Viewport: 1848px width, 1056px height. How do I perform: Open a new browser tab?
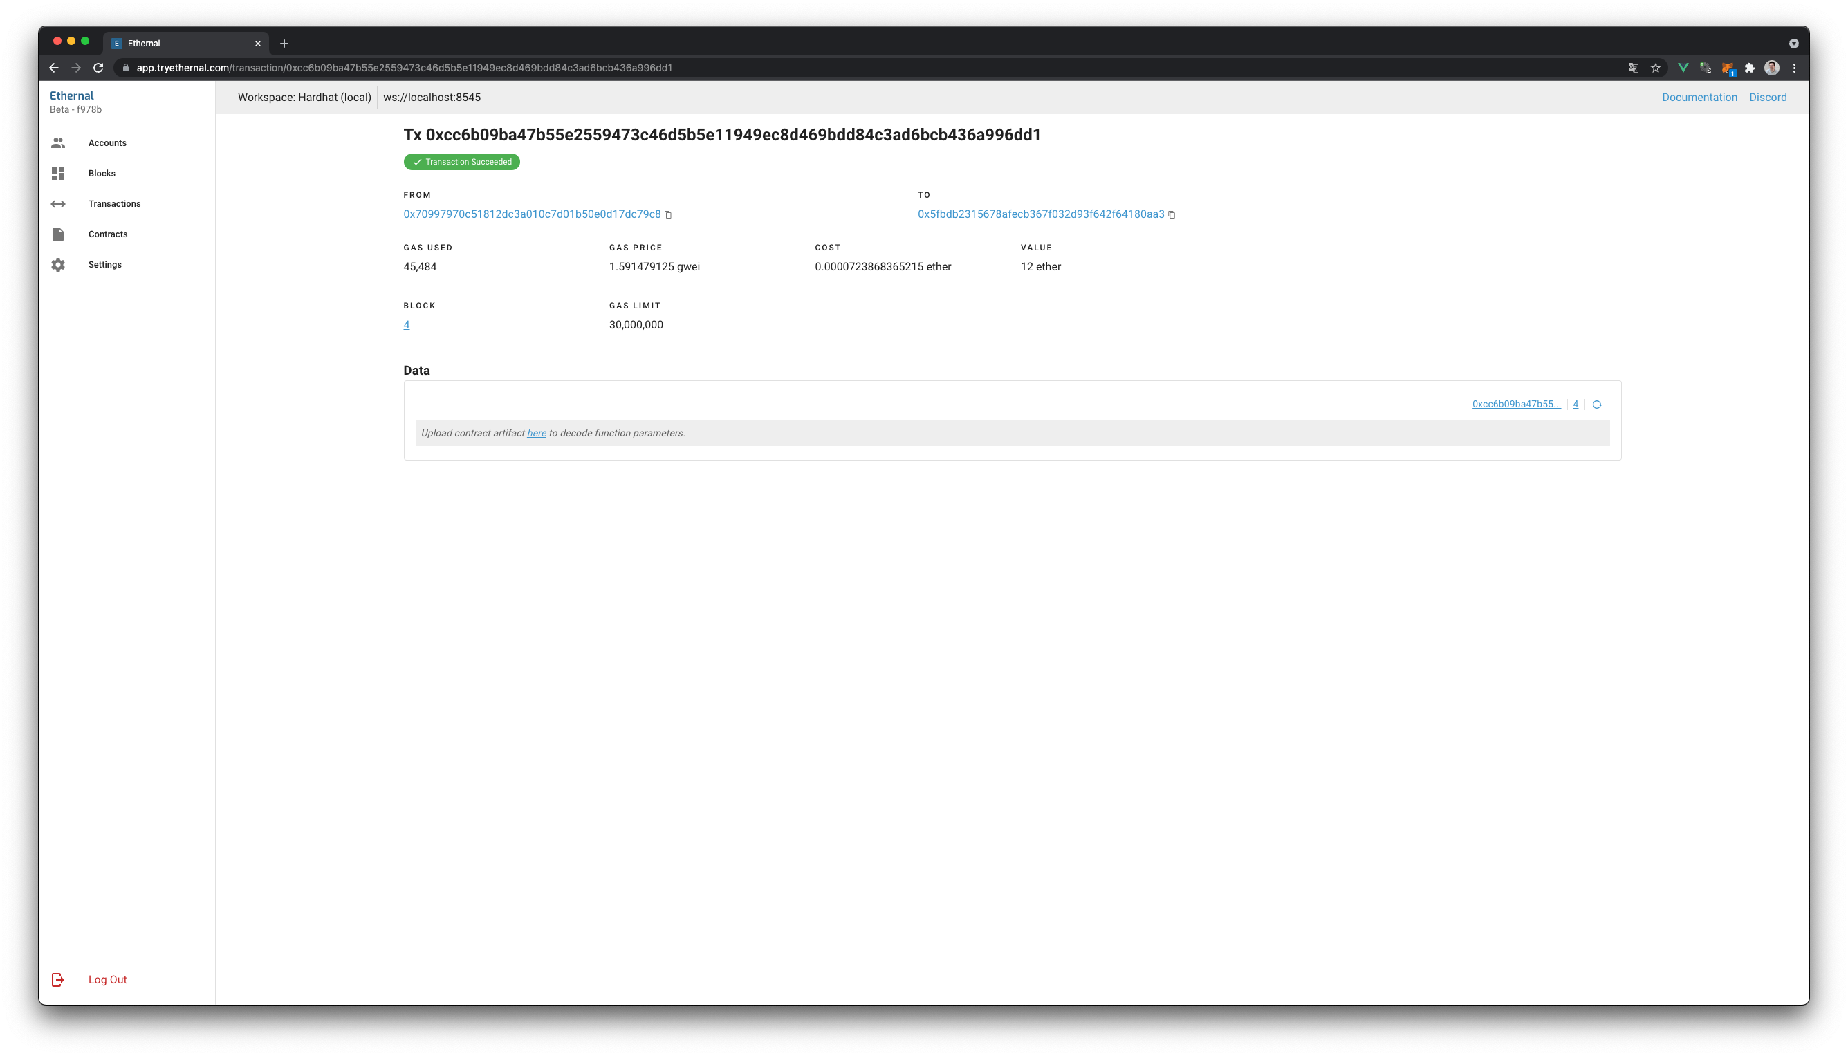pyautogui.click(x=284, y=44)
